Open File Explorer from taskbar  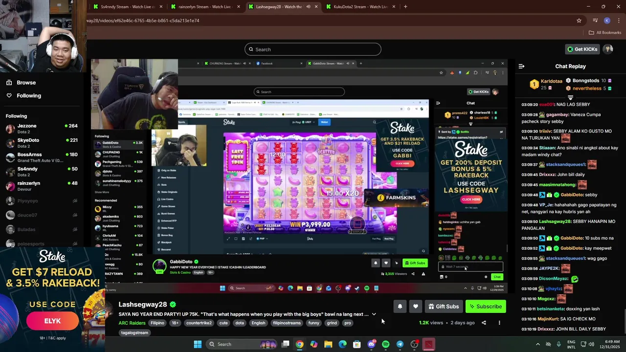pos(328,344)
